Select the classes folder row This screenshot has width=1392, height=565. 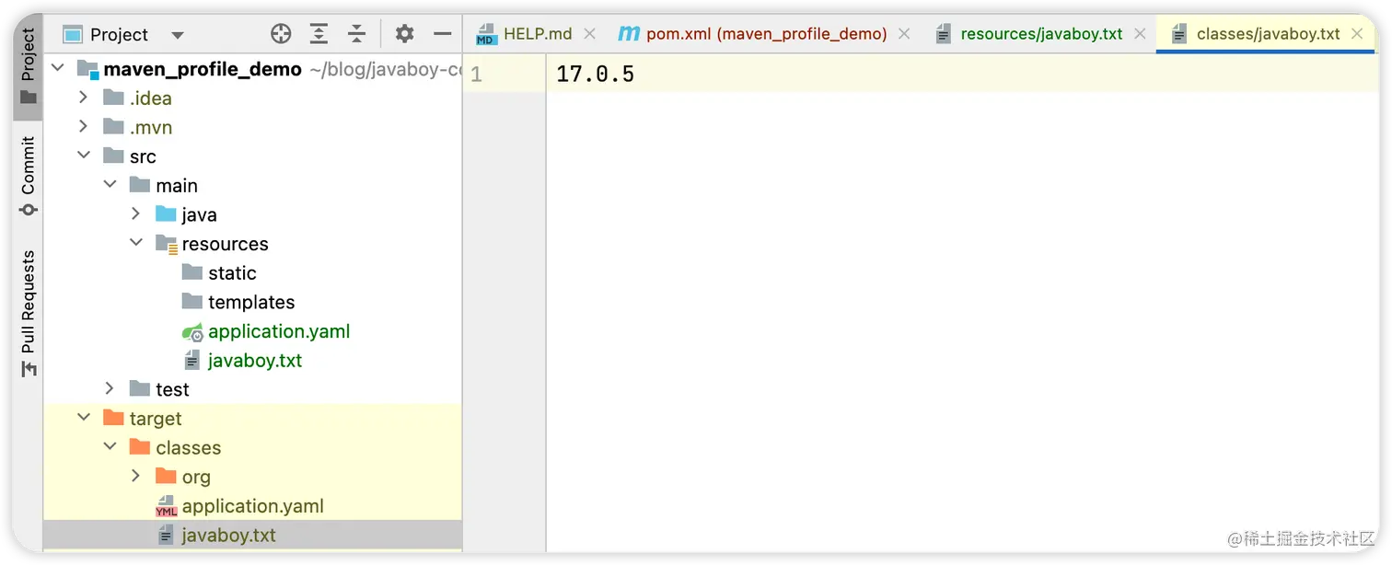(252, 448)
